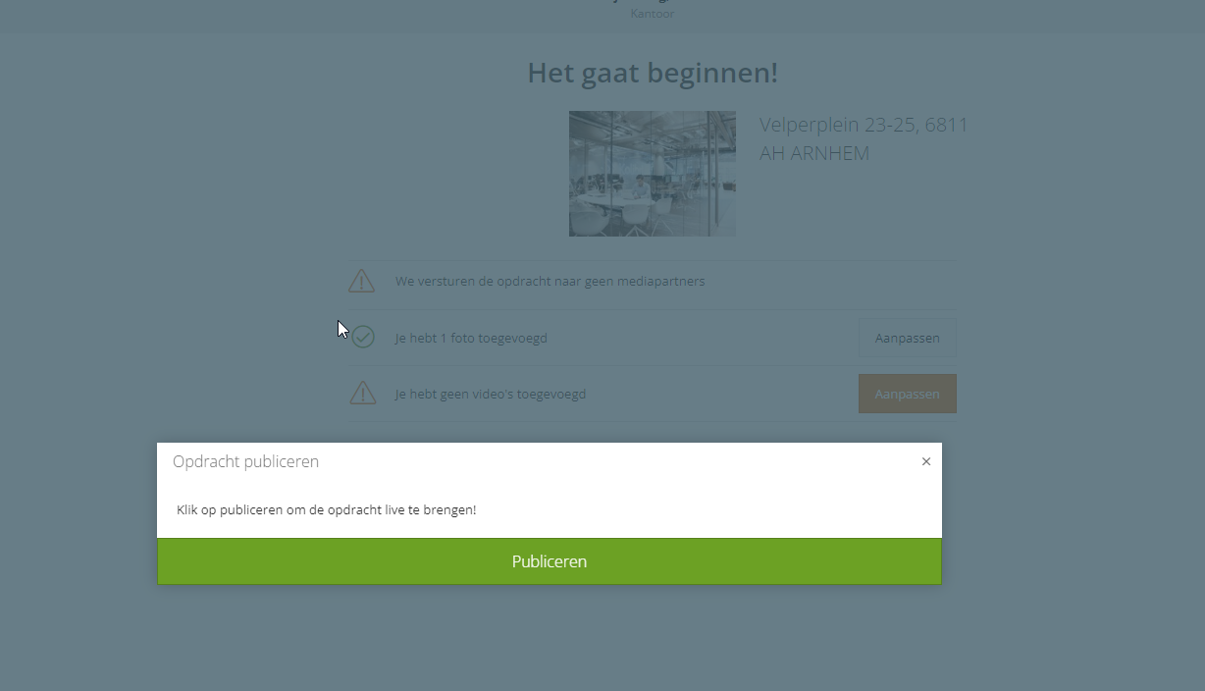Click the AH ARNHEM city line
This screenshot has height=691, width=1205.
point(814,154)
